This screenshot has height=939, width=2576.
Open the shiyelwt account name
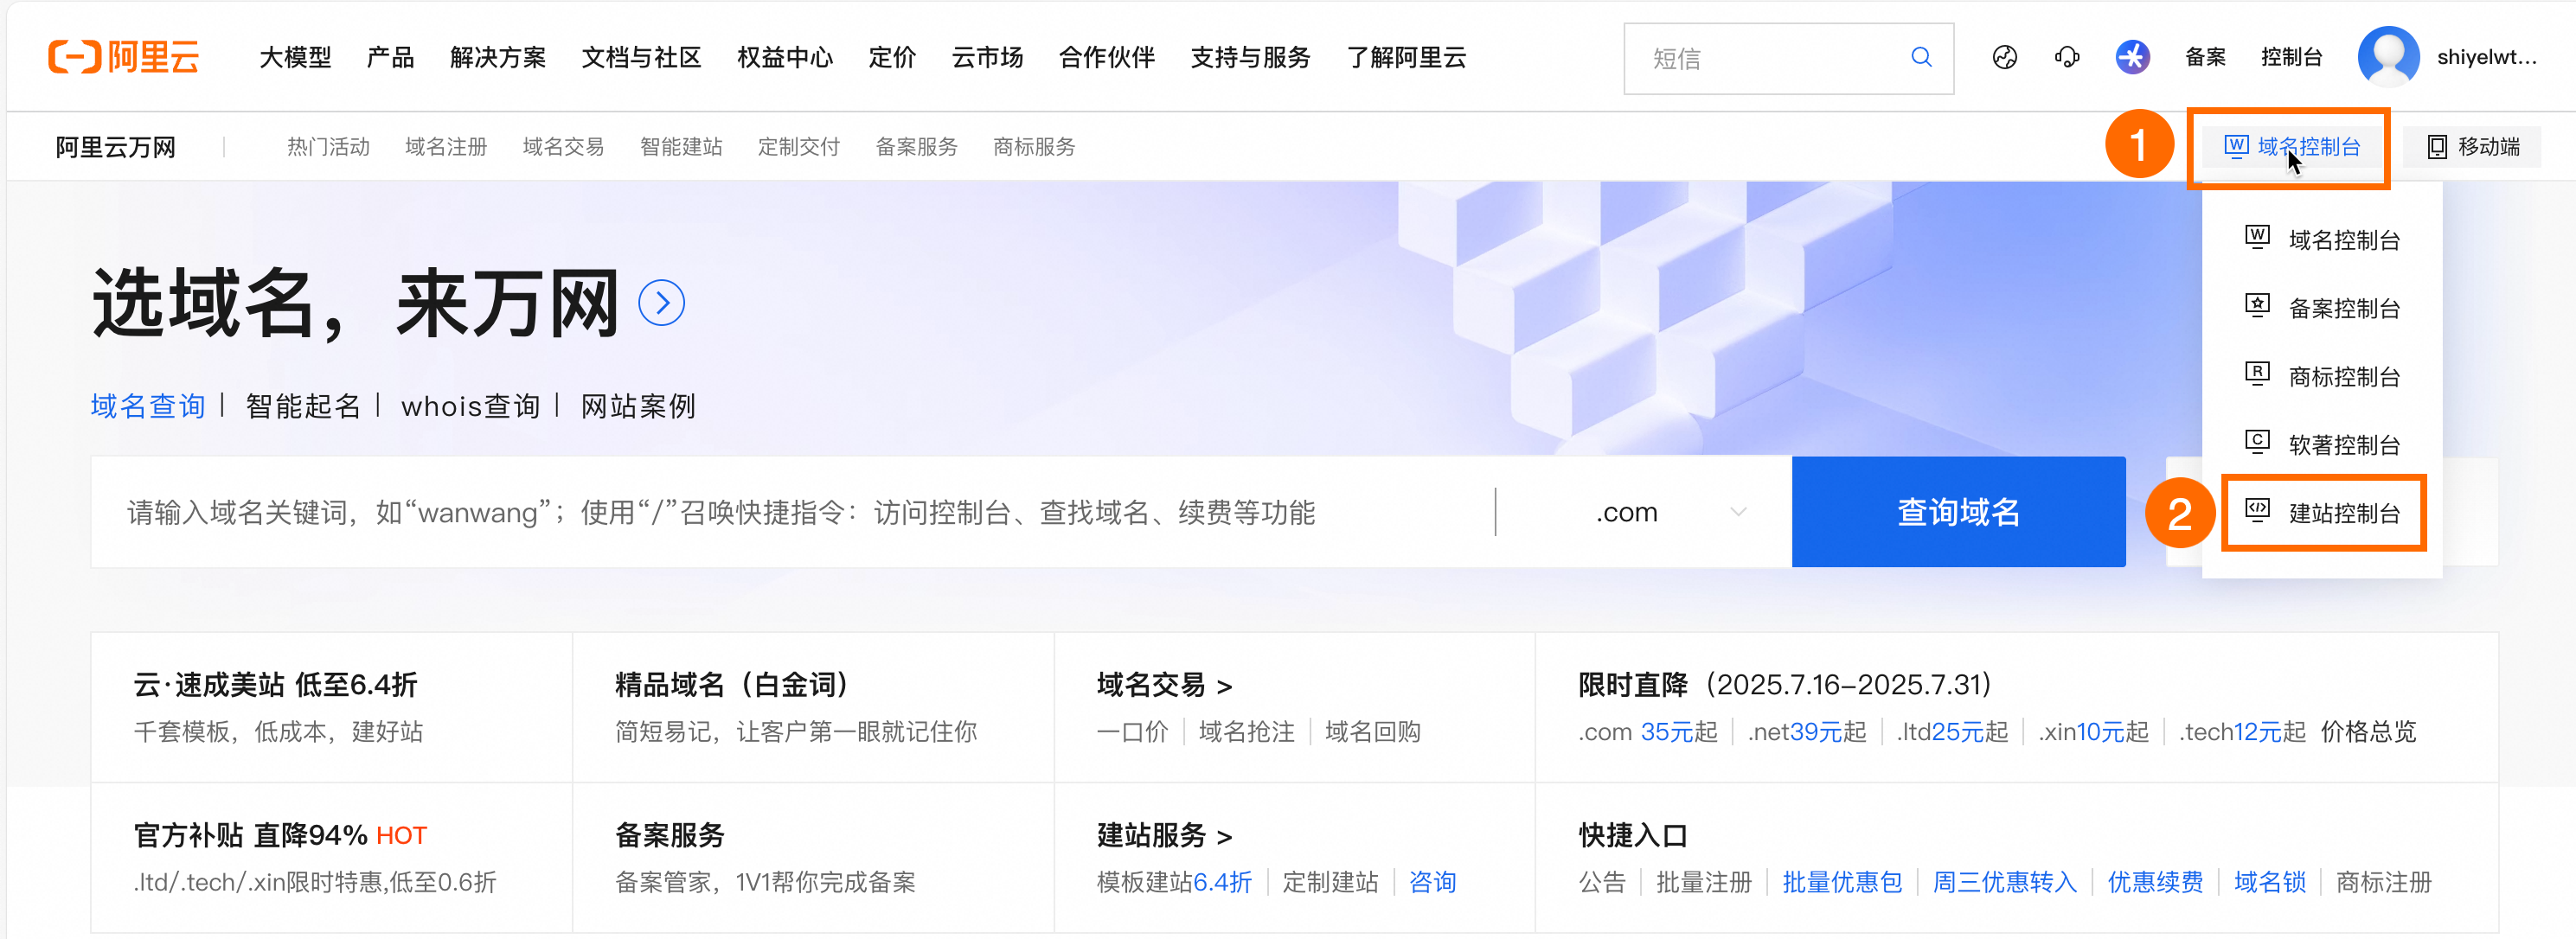pos(2486,57)
